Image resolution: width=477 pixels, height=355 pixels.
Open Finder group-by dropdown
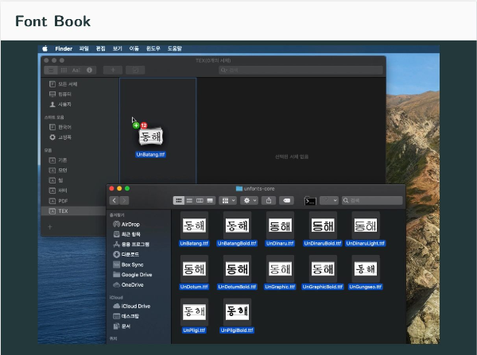coord(228,201)
